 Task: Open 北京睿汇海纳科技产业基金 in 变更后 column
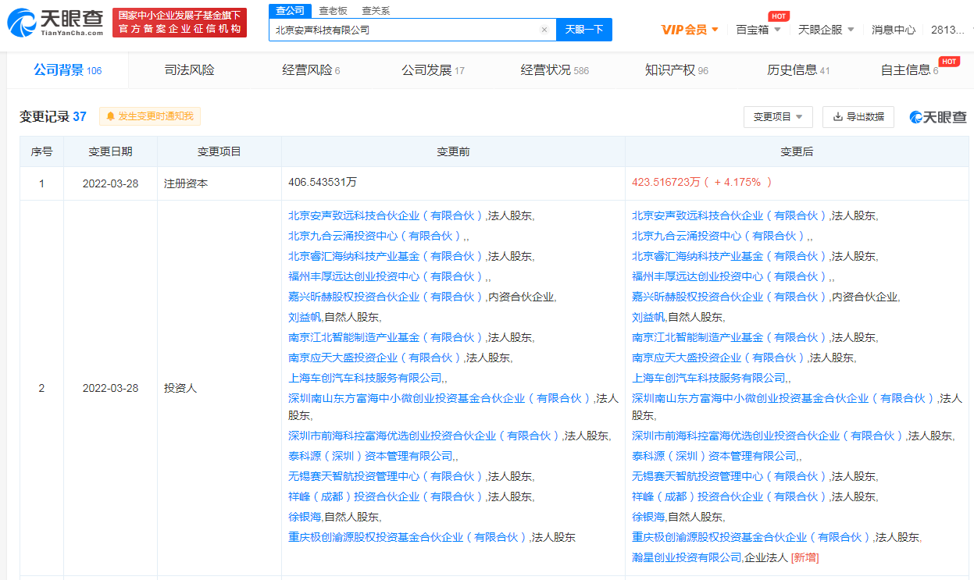[x=730, y=256]
